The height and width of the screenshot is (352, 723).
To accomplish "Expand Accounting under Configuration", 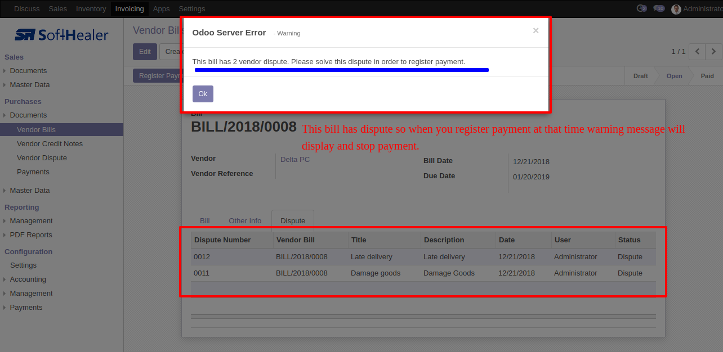I will click(28, 279).
